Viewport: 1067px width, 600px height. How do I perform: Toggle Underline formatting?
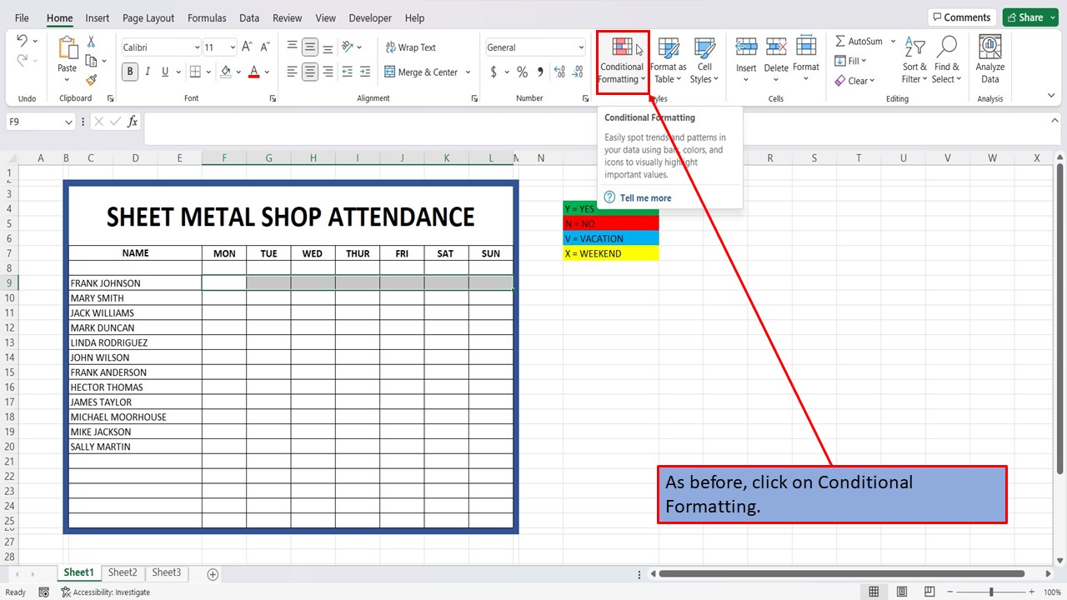(165, 72)
